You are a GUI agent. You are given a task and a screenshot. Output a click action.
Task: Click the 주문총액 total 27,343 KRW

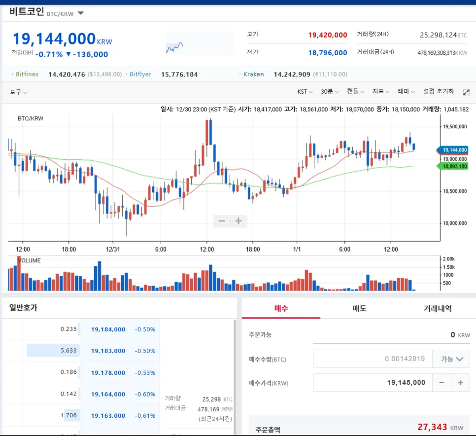click(440, 427)
